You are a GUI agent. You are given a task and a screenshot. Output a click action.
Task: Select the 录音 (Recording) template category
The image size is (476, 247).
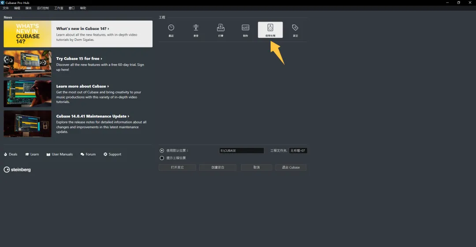pos(196,30)
